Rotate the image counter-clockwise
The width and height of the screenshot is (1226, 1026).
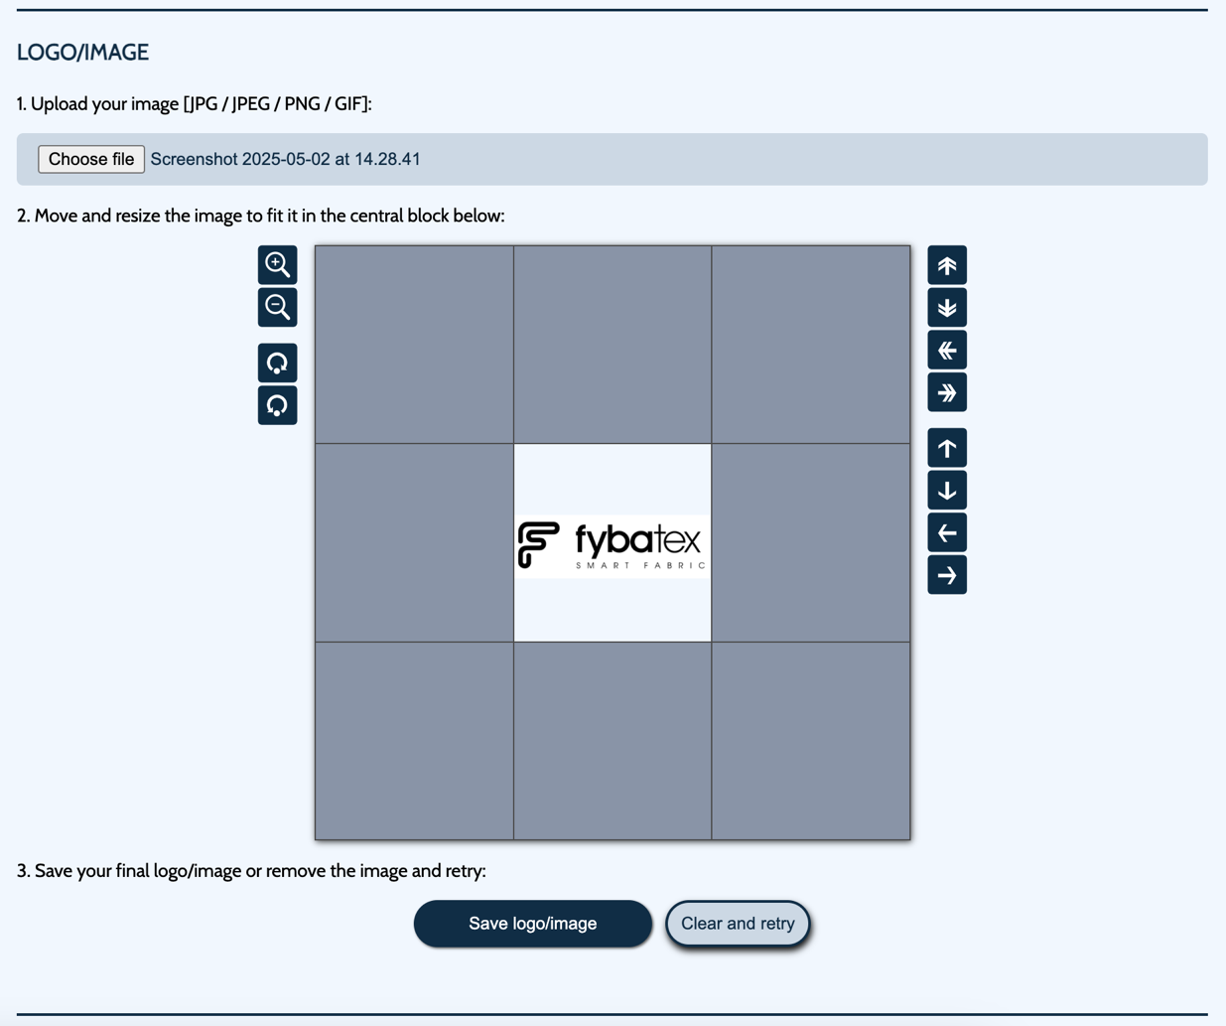[x=277, y=405]
